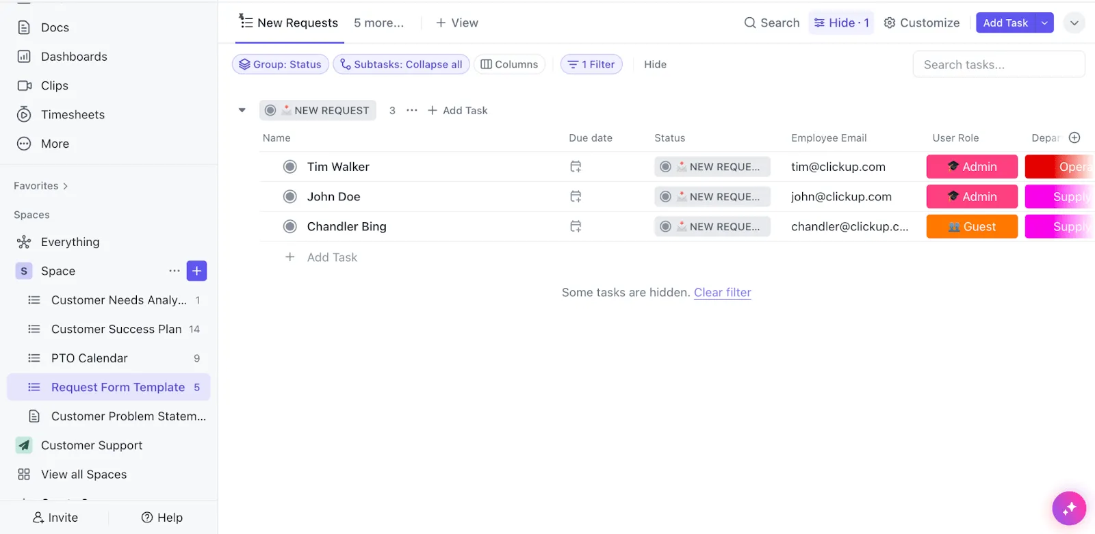This screenshot has height=534, width=1095.
Task: Click the View all Spaces grid icon
Action: (24, 475)
